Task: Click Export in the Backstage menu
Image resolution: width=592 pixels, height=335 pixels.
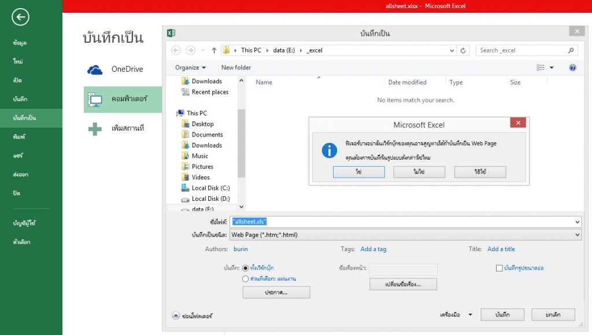Action: [21, 174]
